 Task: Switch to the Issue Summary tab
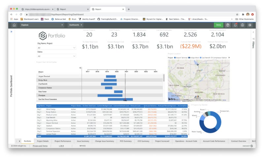[83, 141]
